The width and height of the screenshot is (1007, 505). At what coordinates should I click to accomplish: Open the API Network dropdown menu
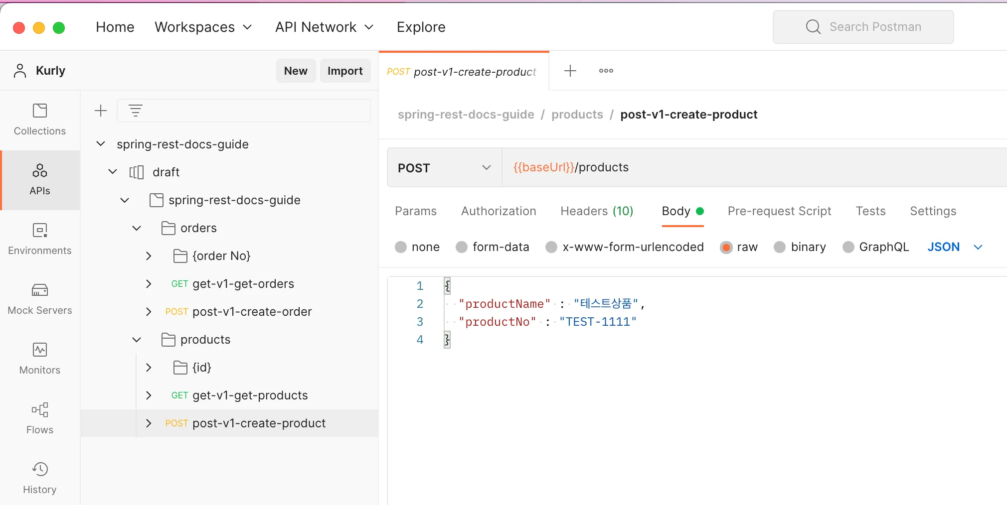tap(325, 27)
